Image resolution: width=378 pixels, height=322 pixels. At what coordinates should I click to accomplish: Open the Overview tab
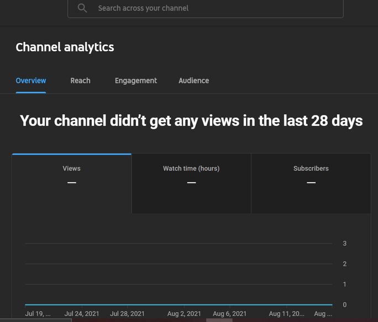pos(31,81)
